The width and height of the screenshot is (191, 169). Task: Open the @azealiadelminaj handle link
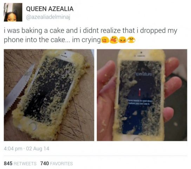[x=48, y=17]
